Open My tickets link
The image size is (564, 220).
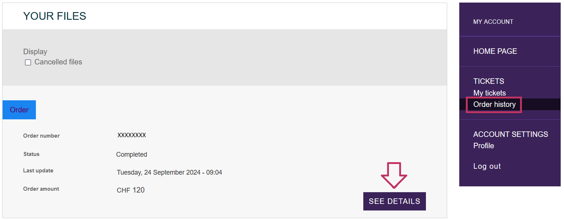coord(489,93)
